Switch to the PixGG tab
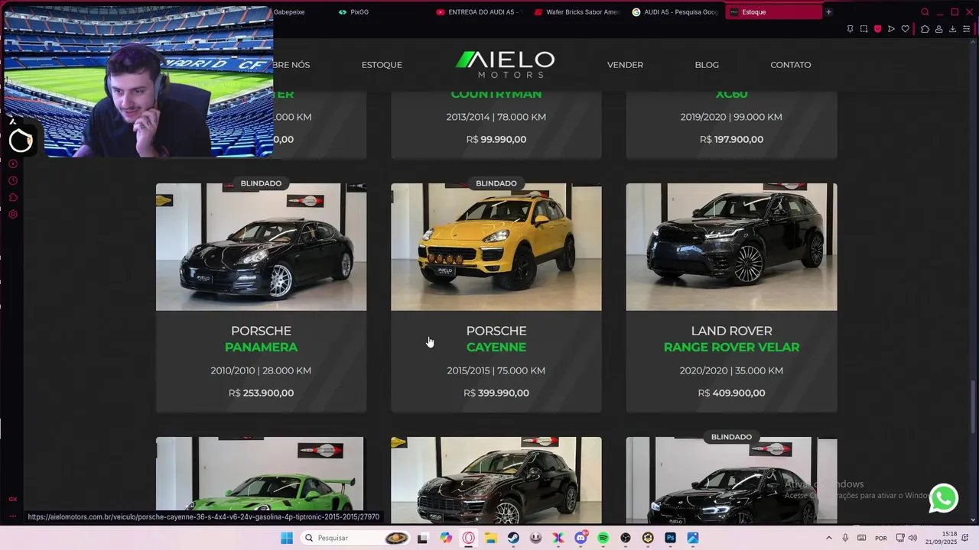The image size is (979, 550). pyautogui.click(x=375, y=11)
